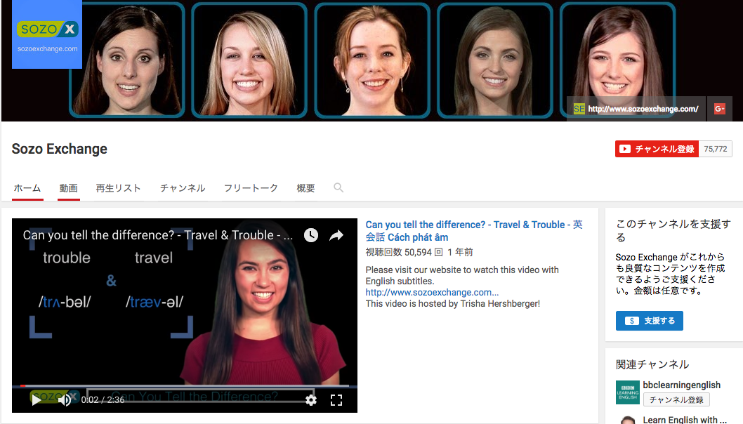Mute the video volume
Screen dimensions: 743x424
pos(65,400)
